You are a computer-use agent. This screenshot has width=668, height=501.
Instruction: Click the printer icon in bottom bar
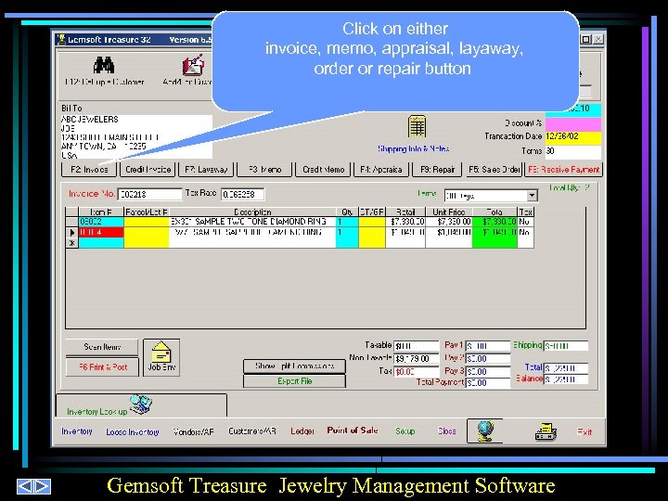[546, 431]
